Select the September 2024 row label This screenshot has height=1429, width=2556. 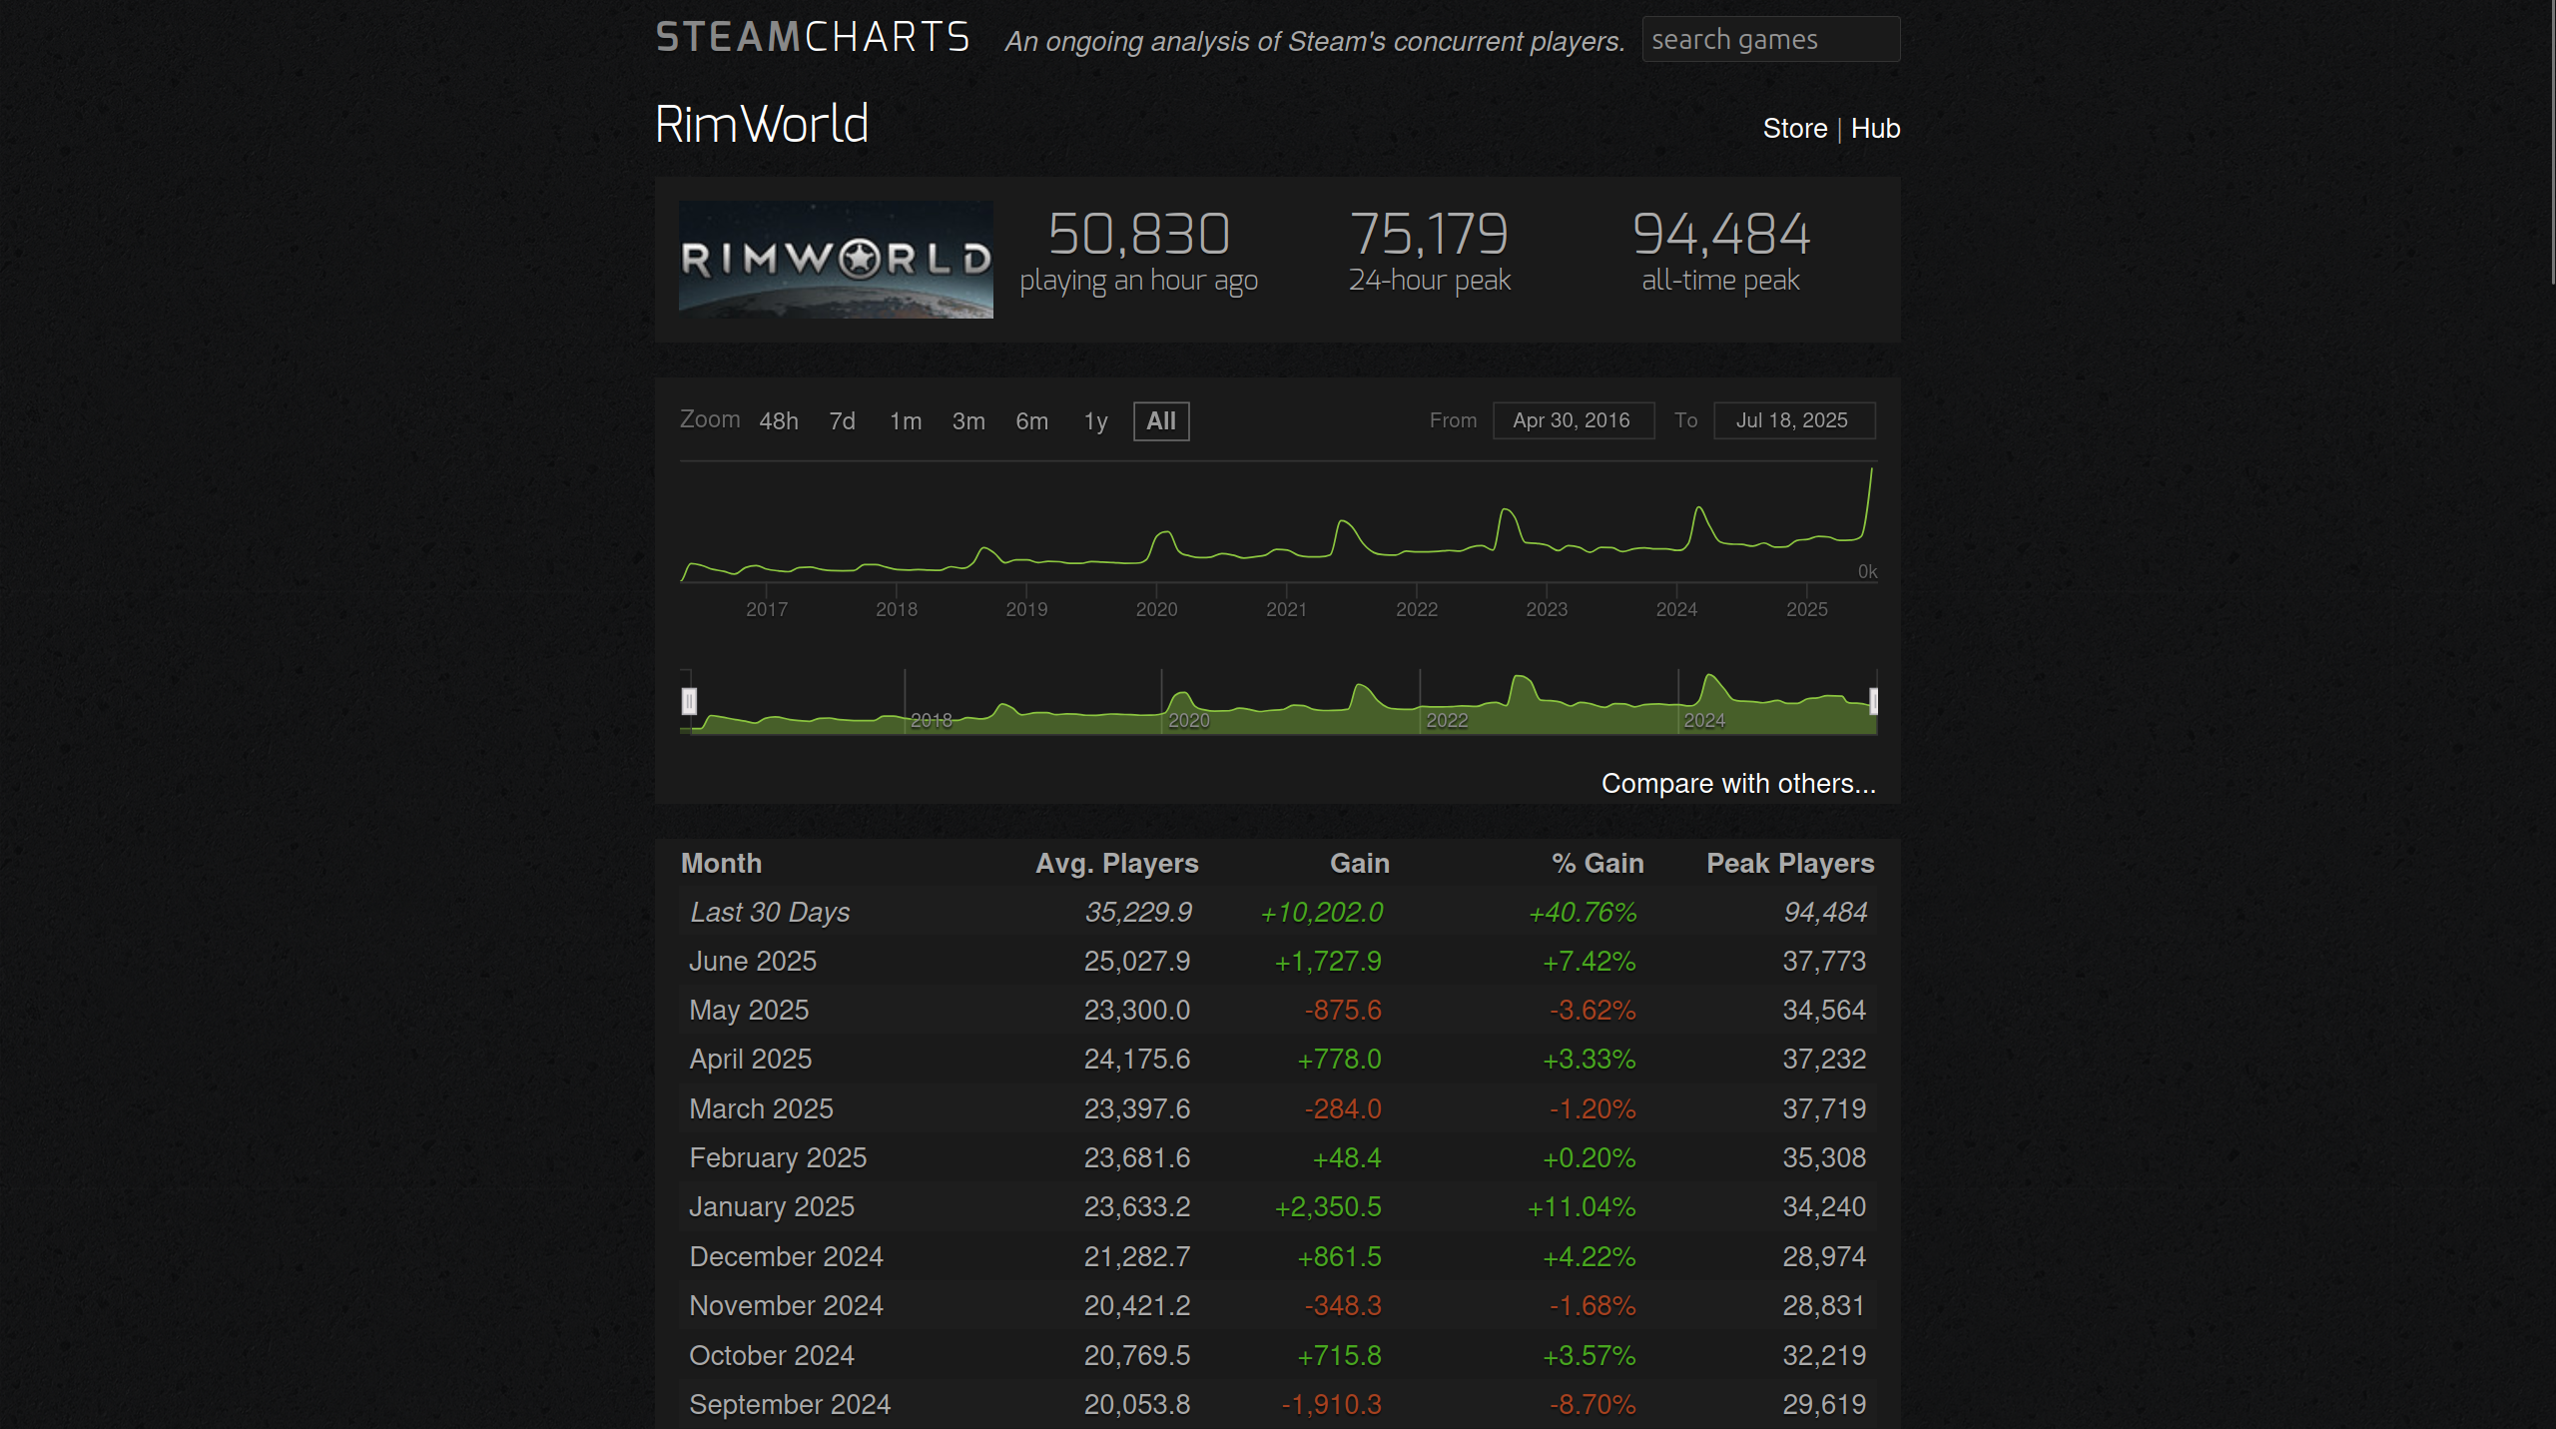coord(790,1405)
